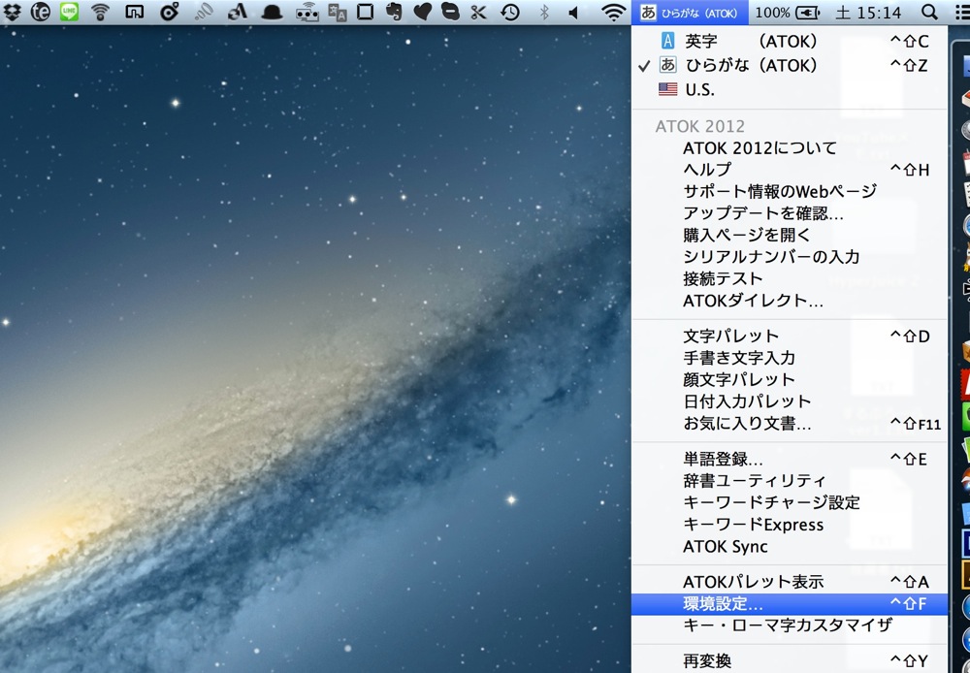Click the eye-shaped camera menu bar icon
Screen dimensions: 970x673
169,12
